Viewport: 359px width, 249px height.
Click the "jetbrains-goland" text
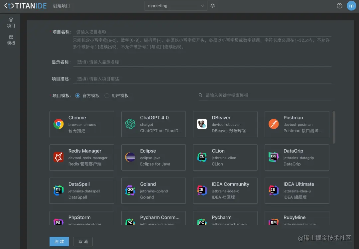pos(154,191)
